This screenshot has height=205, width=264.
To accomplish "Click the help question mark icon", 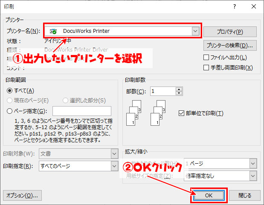I will coord(235,6).
